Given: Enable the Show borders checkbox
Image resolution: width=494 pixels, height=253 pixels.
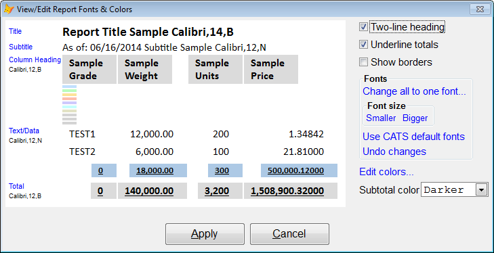Looking at the screenshot, I should click(x=364, y=62).
